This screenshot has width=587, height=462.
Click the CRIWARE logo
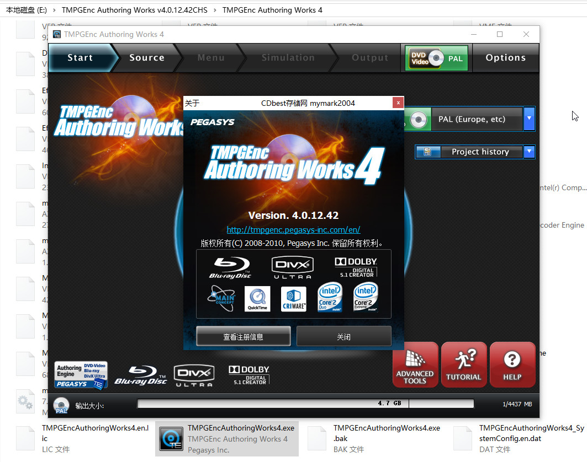[x=294, y=299]
